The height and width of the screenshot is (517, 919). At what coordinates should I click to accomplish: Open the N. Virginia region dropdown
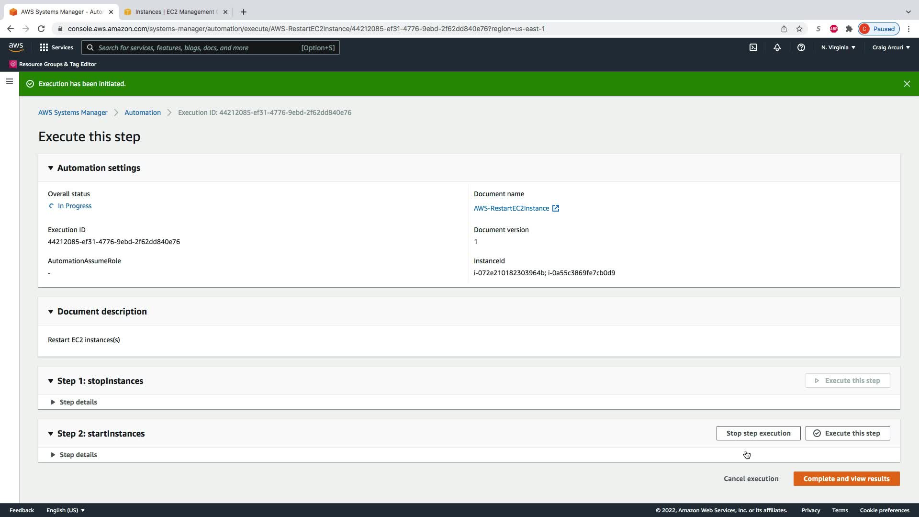pyautogui.click(x=838, y=47)
